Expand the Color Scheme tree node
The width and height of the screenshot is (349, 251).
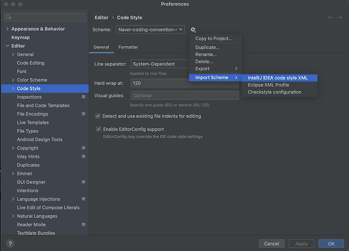(13, 80)
